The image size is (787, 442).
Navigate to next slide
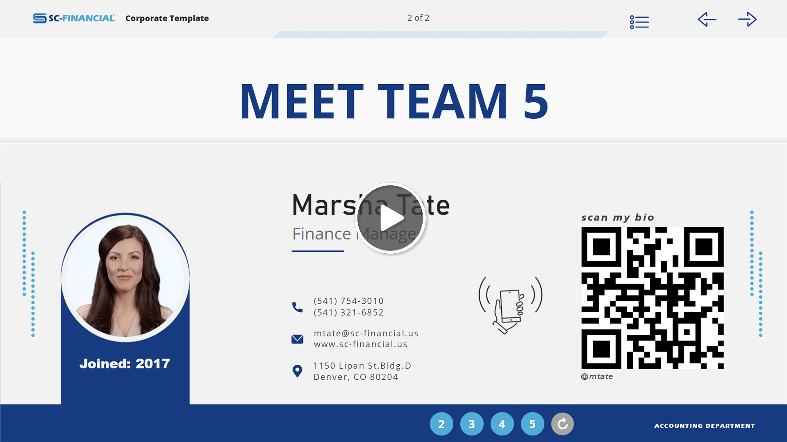[x=748, y=18]
